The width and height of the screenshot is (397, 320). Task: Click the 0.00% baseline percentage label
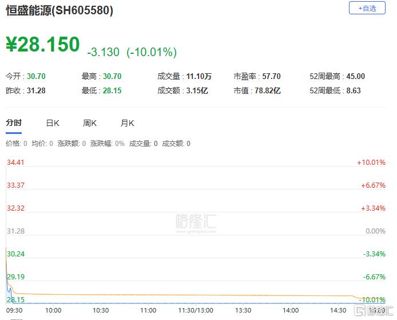click(x=375, y=231)
